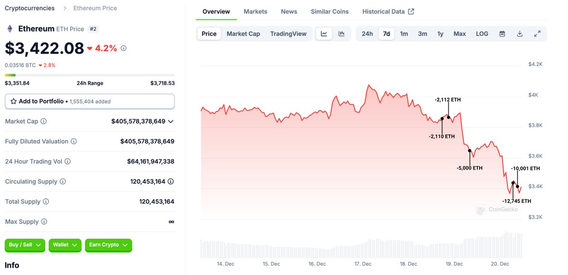The image size is (568, 275).
Task: Switch price range to 1y
Action: coord(440,34)
